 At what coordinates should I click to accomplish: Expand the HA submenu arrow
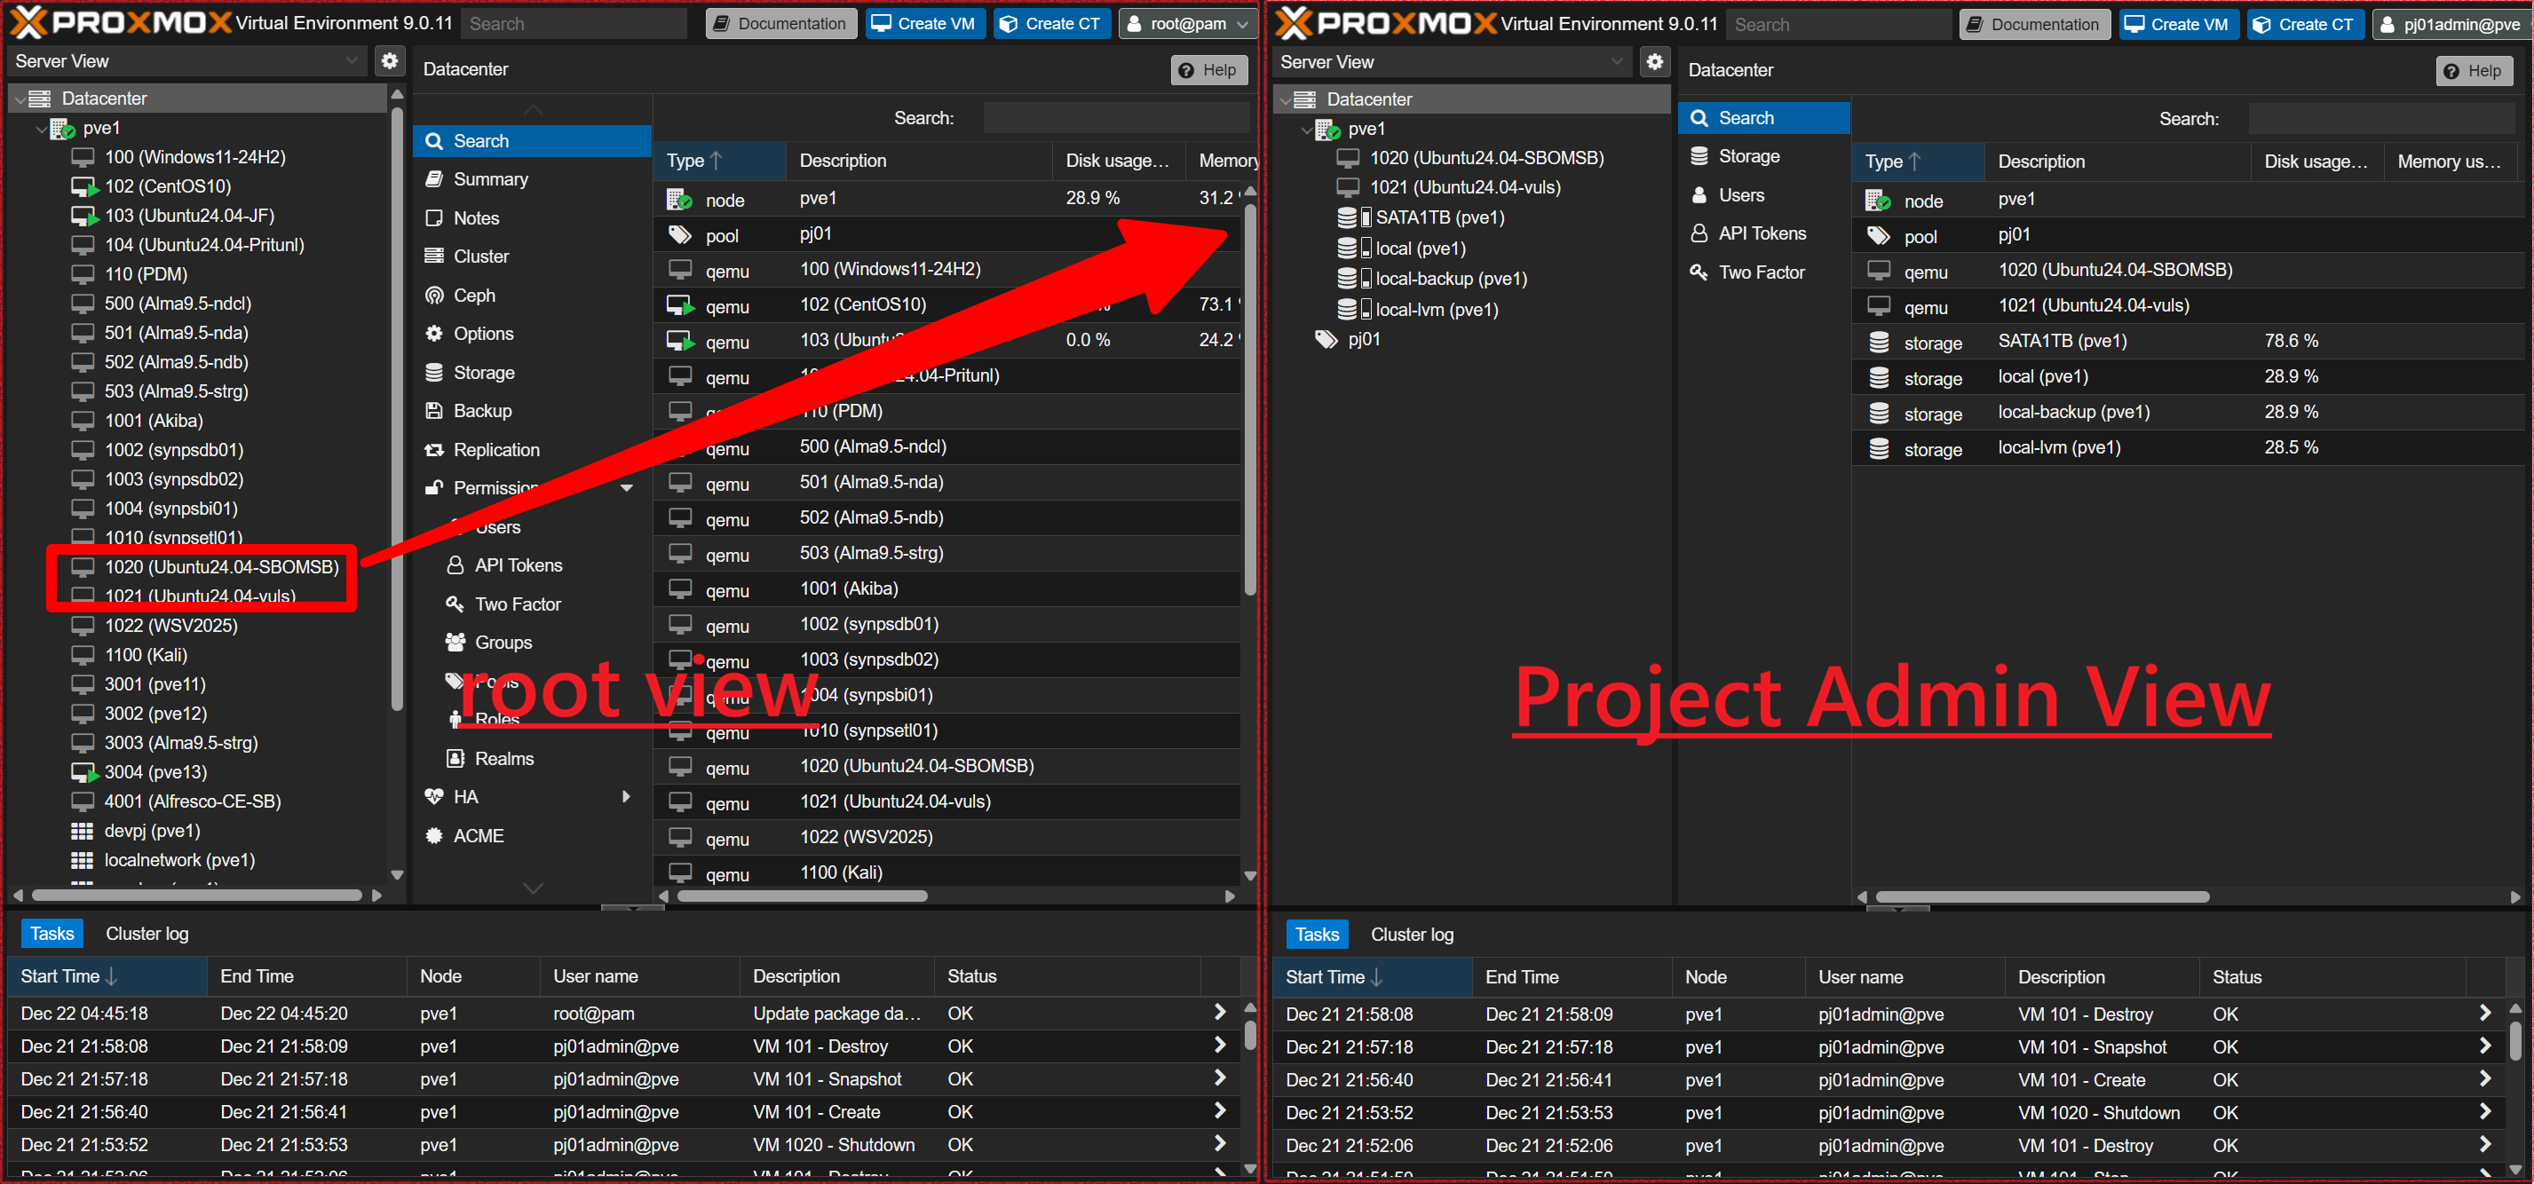(627, 796)
